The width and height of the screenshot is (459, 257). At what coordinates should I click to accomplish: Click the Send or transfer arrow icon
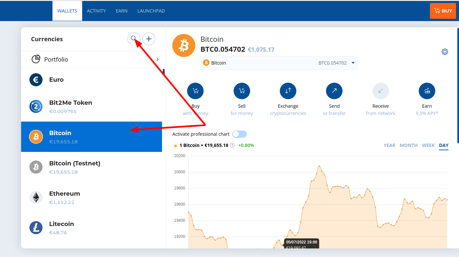coord(334,91)
